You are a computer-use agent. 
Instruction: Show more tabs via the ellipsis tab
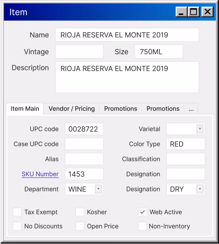coord(191,109)
